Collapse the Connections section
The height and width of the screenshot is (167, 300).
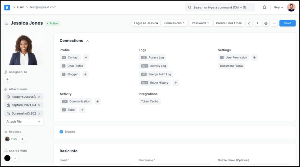87,41
